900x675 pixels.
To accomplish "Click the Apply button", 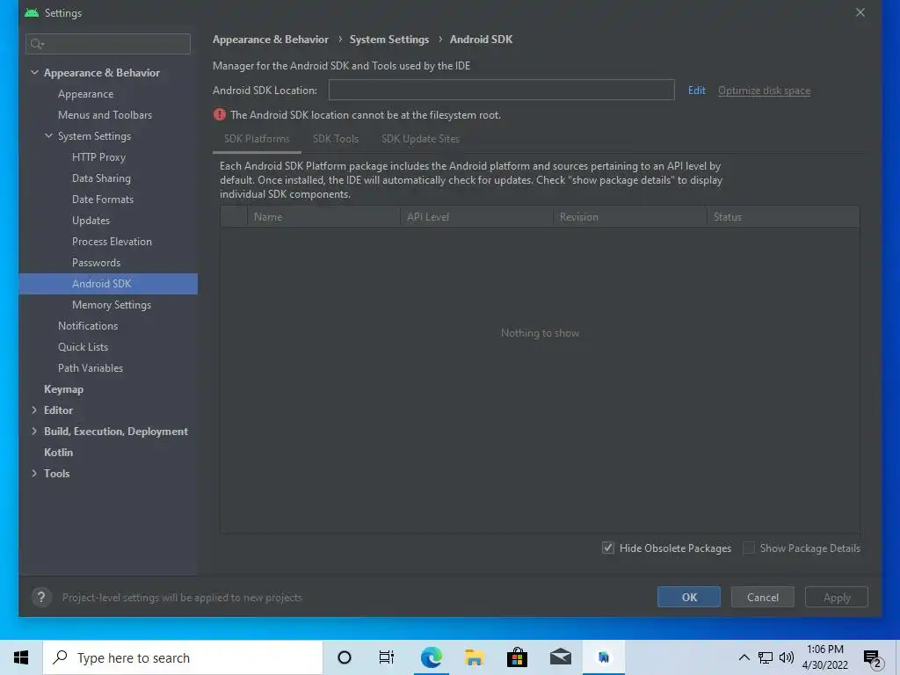I will pyautogui.click(x=837, y=598).
